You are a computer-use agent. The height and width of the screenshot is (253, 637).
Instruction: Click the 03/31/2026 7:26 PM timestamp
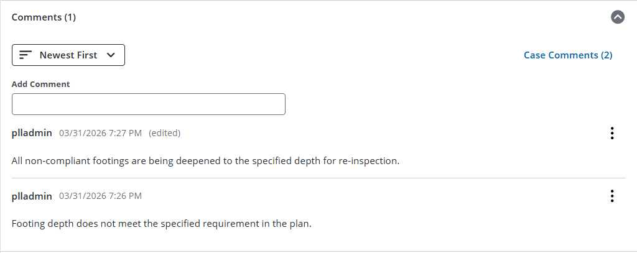100,196
